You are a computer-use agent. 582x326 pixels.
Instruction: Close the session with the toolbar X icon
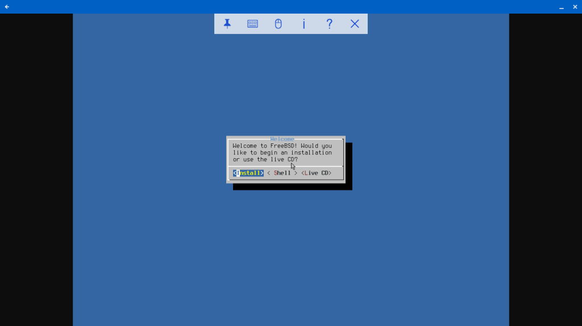(x=355, y=24)
